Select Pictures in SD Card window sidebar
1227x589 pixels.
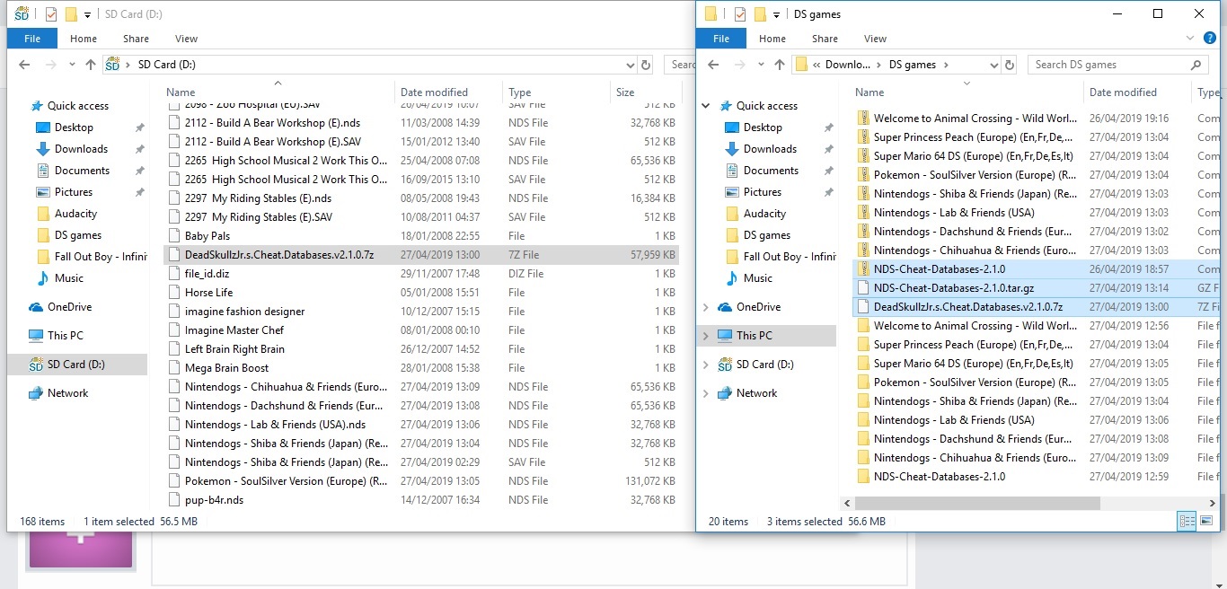click(x=74, y=192)
